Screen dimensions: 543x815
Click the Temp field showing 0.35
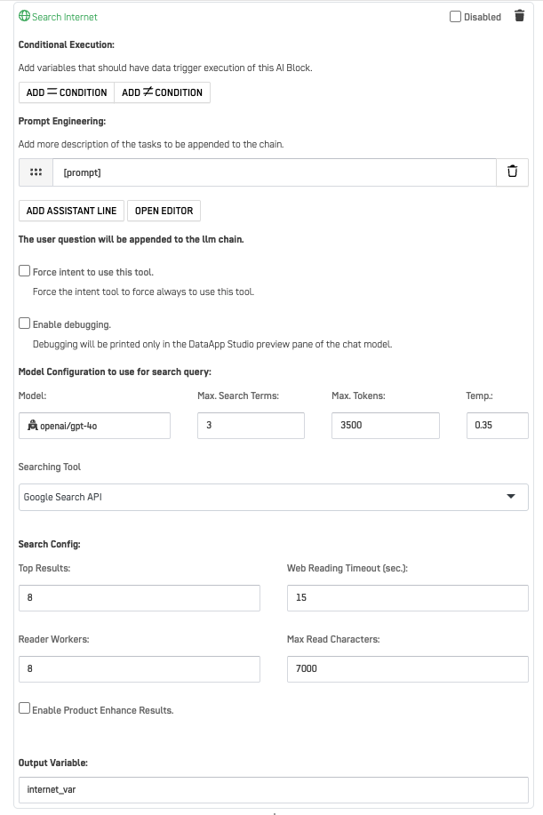497,425
